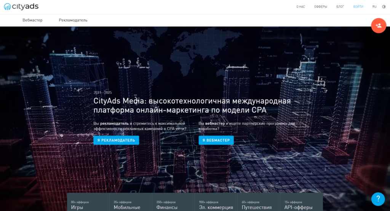Click the 2011—2025 year range text
This screenshot has width=390, height=211.
pyautogui.click(x=103, y=93)
